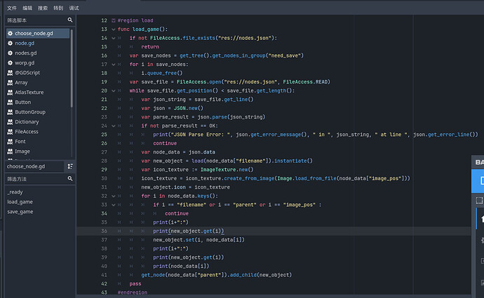Jump to _ready method
Image resolution: width=484 pixels, height=298 pixels.
tap(15, 192)
